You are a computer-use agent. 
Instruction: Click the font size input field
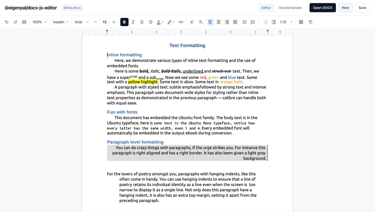coord(104,22)
